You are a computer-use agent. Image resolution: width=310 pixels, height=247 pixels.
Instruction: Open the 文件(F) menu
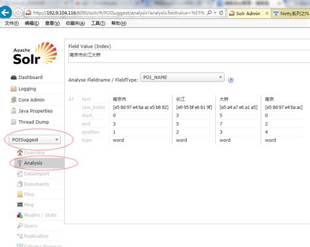[x=12, y=24]
